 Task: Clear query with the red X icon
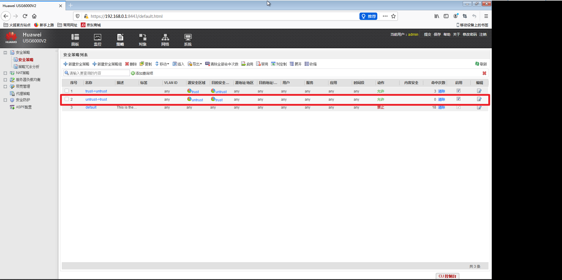(484, 73)
